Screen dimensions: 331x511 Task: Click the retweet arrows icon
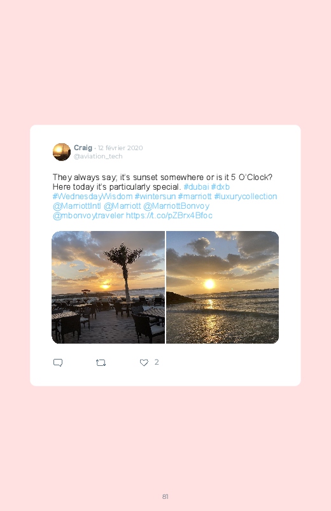(x=101, y=362)
